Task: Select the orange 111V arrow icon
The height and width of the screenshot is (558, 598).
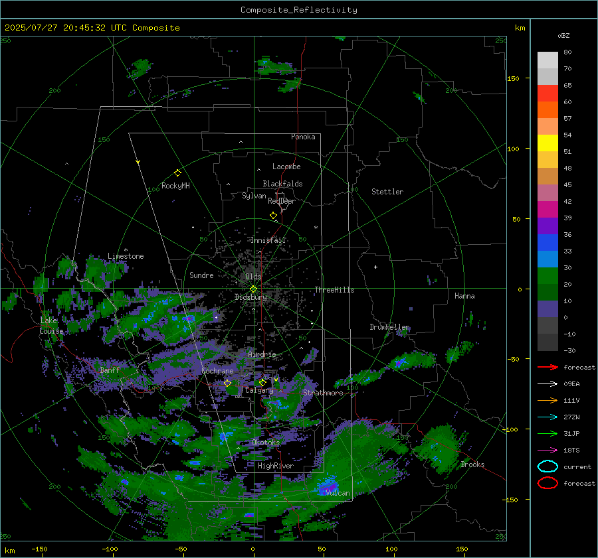Action: (x=548, y=400)
